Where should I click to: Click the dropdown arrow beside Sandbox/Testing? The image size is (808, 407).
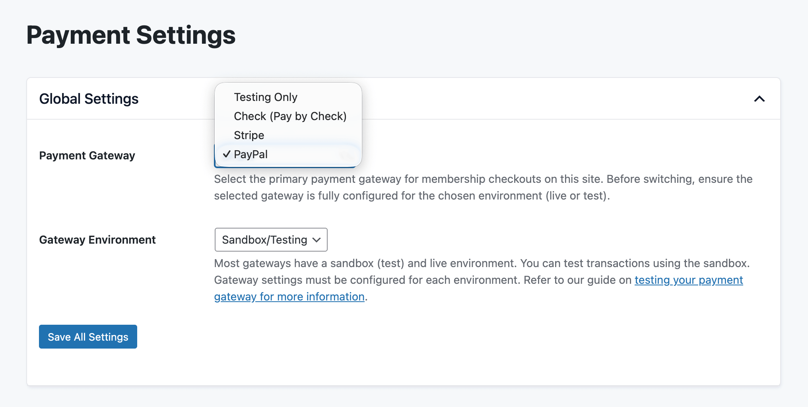[316, 240]
